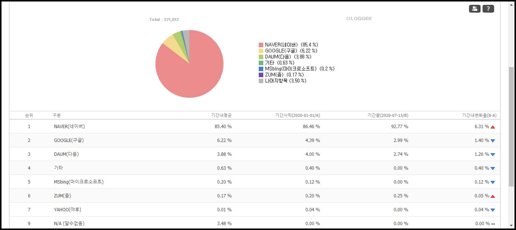The width and height of the screenshot is (516, 230).
Task: Click the 기간내변화율(B-A) column header
Action: click(479, 115)
